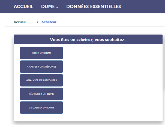This screenshot has height=125, width=165.
Task: Open RÉUTILISER UN DUME option
Action: click(x=41, y=94)
